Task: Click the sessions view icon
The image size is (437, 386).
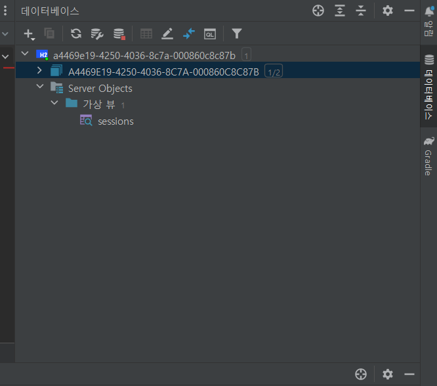Action: pos(86,120)
